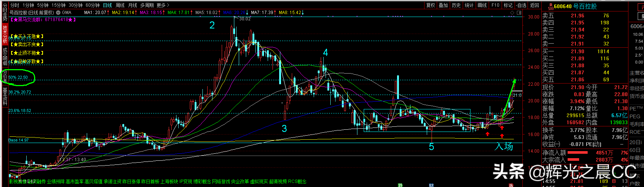This screenshot has height=187, width=644.
Task: Open the 画线 drawing tools
Action: [482, 5]
